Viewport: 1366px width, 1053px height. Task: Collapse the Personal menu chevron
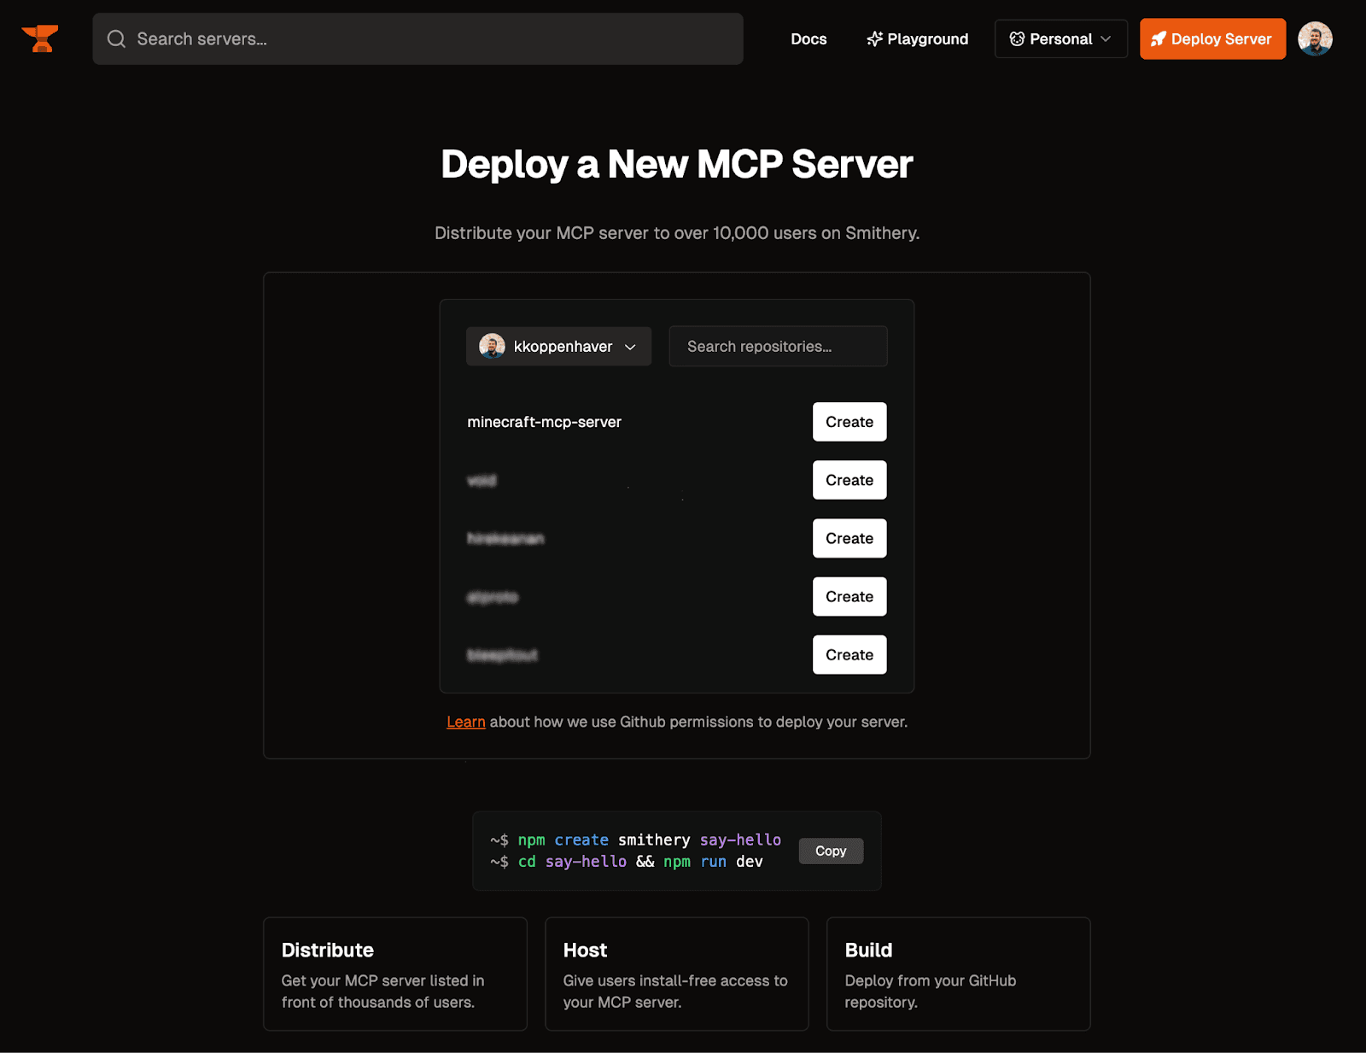[1106, 38]
